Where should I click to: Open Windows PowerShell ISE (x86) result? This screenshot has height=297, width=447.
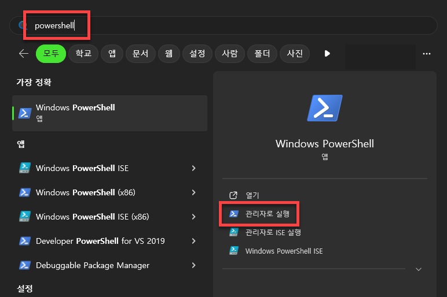(x=110, y=217)
